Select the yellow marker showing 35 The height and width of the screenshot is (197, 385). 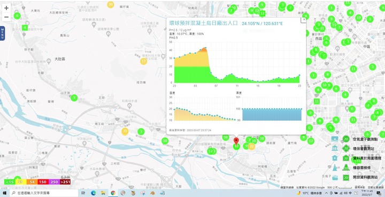125,131
